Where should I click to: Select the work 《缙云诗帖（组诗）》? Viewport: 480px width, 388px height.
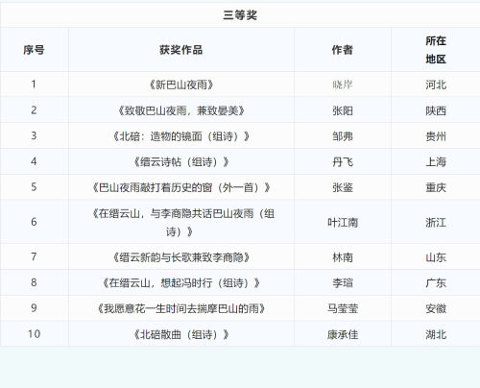pyautogui.click(x=181, y=162)
